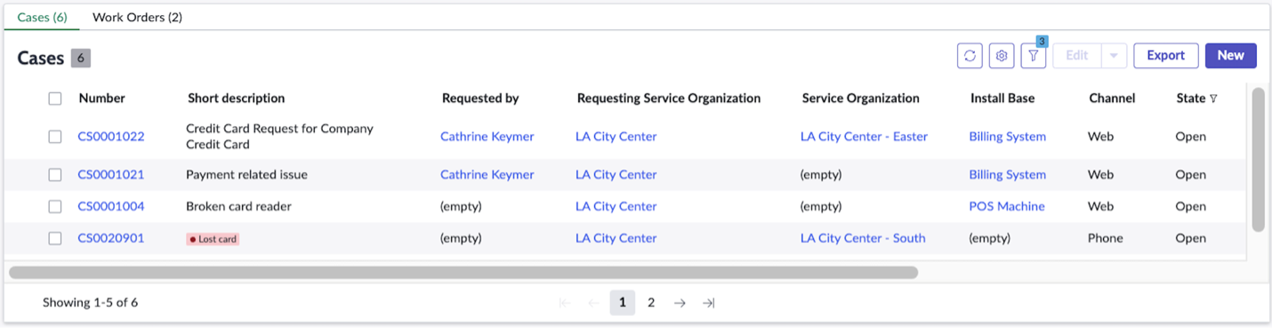Open case CS0020901
Screen dimensions: 1272x330
111,239
